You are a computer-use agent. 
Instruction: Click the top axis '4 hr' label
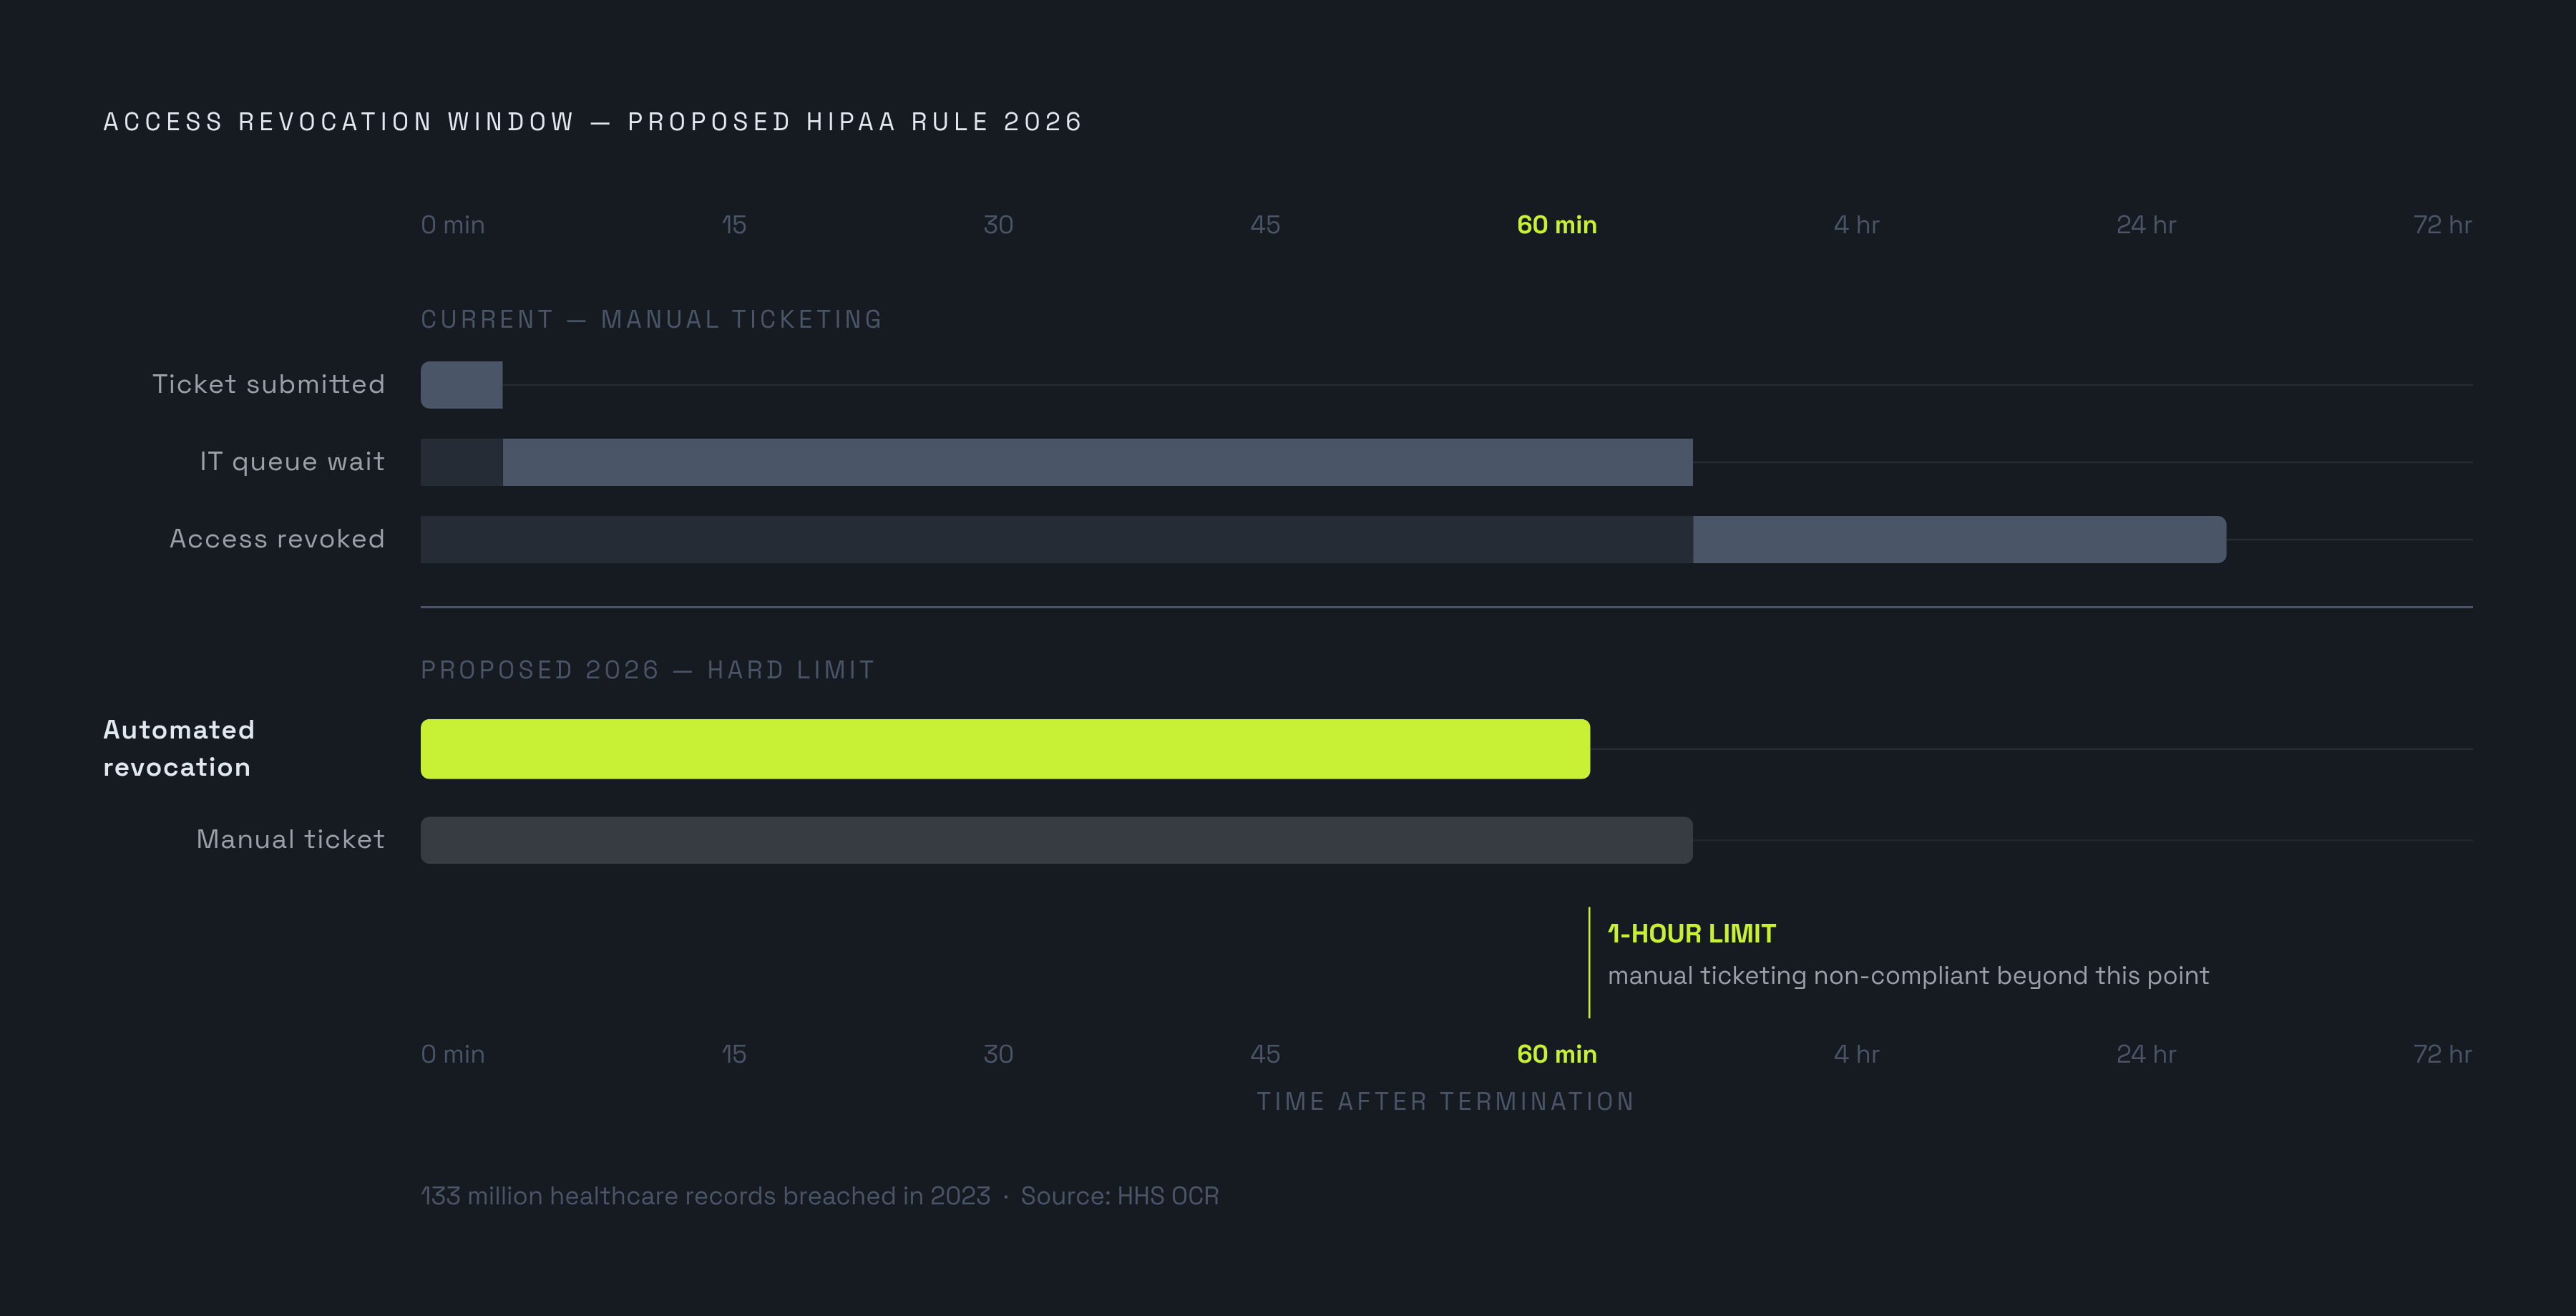tap(1856, 225)
